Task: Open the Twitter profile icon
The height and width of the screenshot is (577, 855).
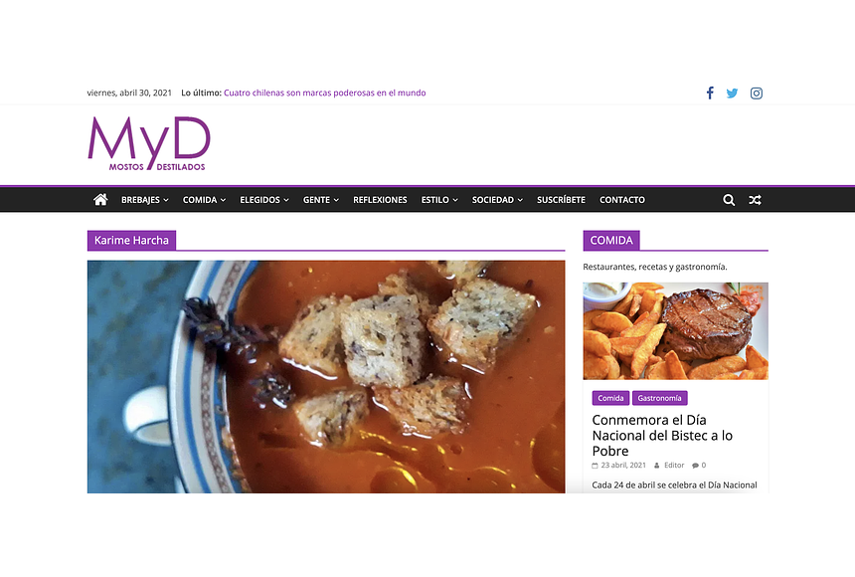Action: tap(732, 94)
